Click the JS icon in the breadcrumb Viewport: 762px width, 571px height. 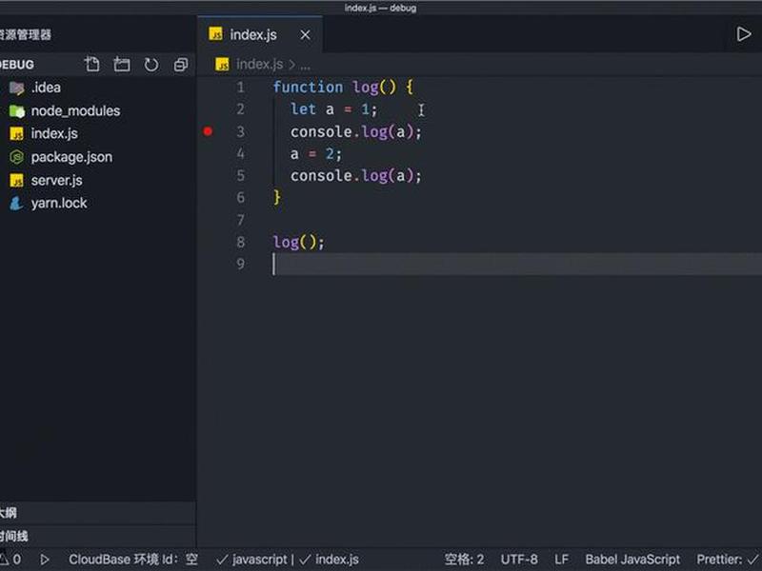(222, 64)
